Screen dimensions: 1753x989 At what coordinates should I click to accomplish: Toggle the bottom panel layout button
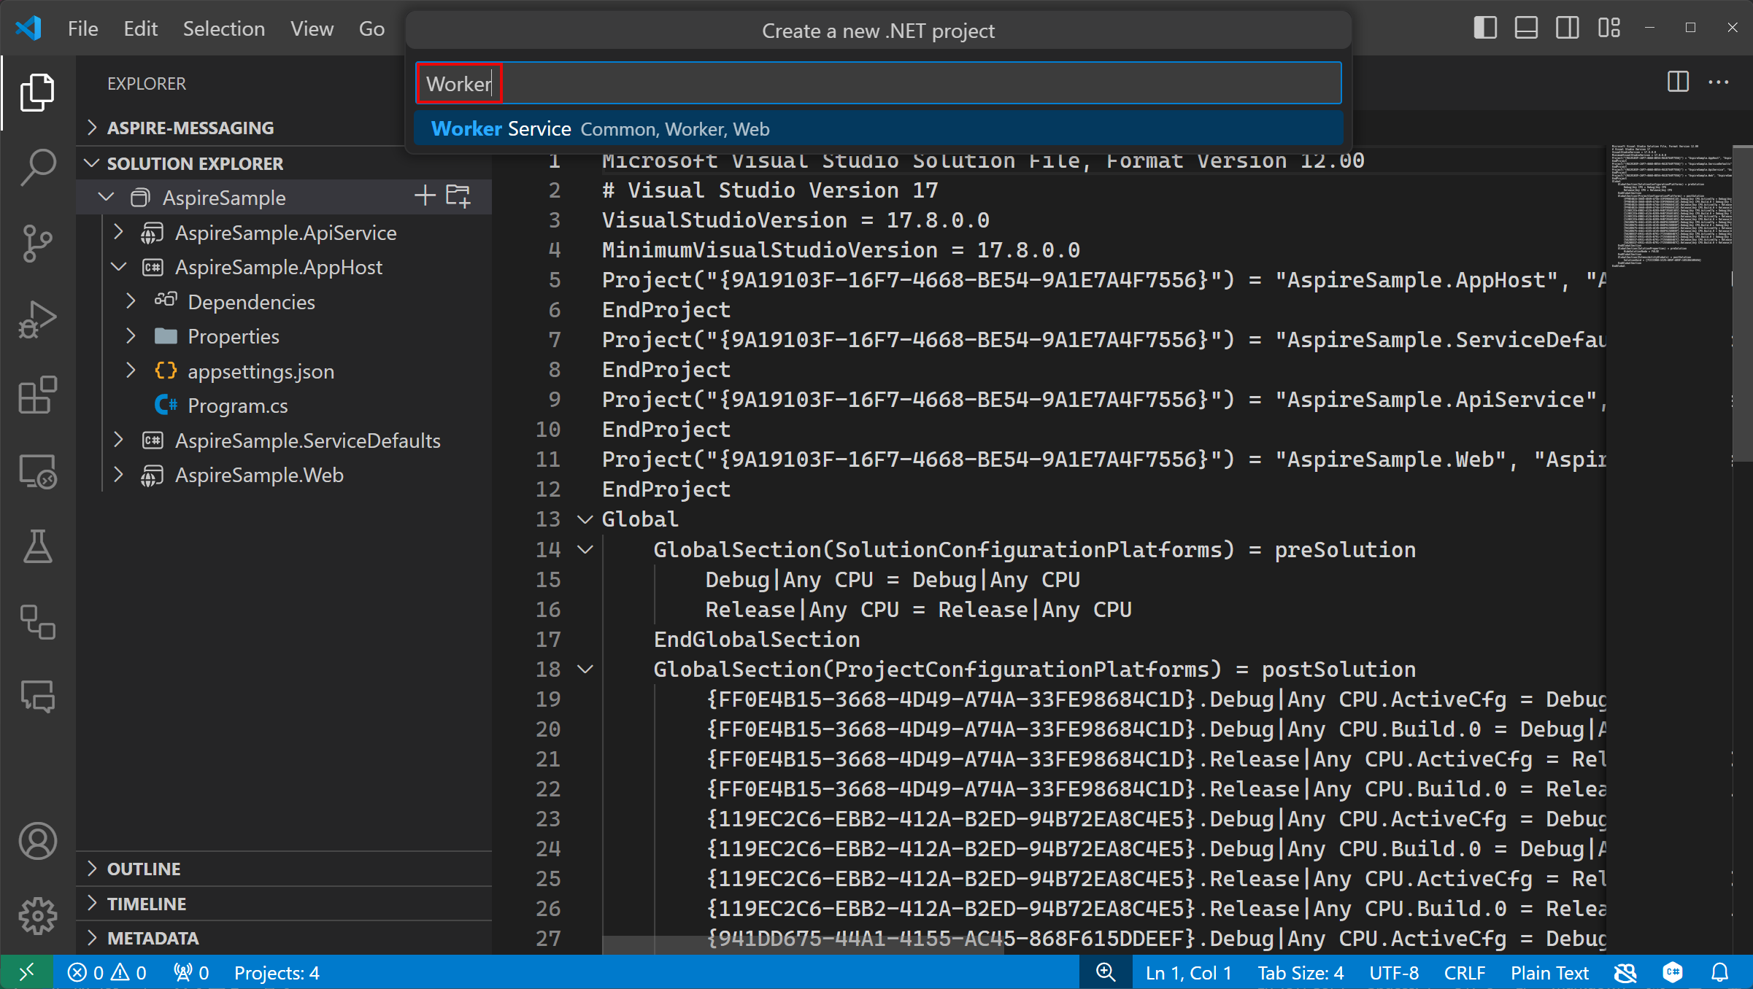point(1526,28)
